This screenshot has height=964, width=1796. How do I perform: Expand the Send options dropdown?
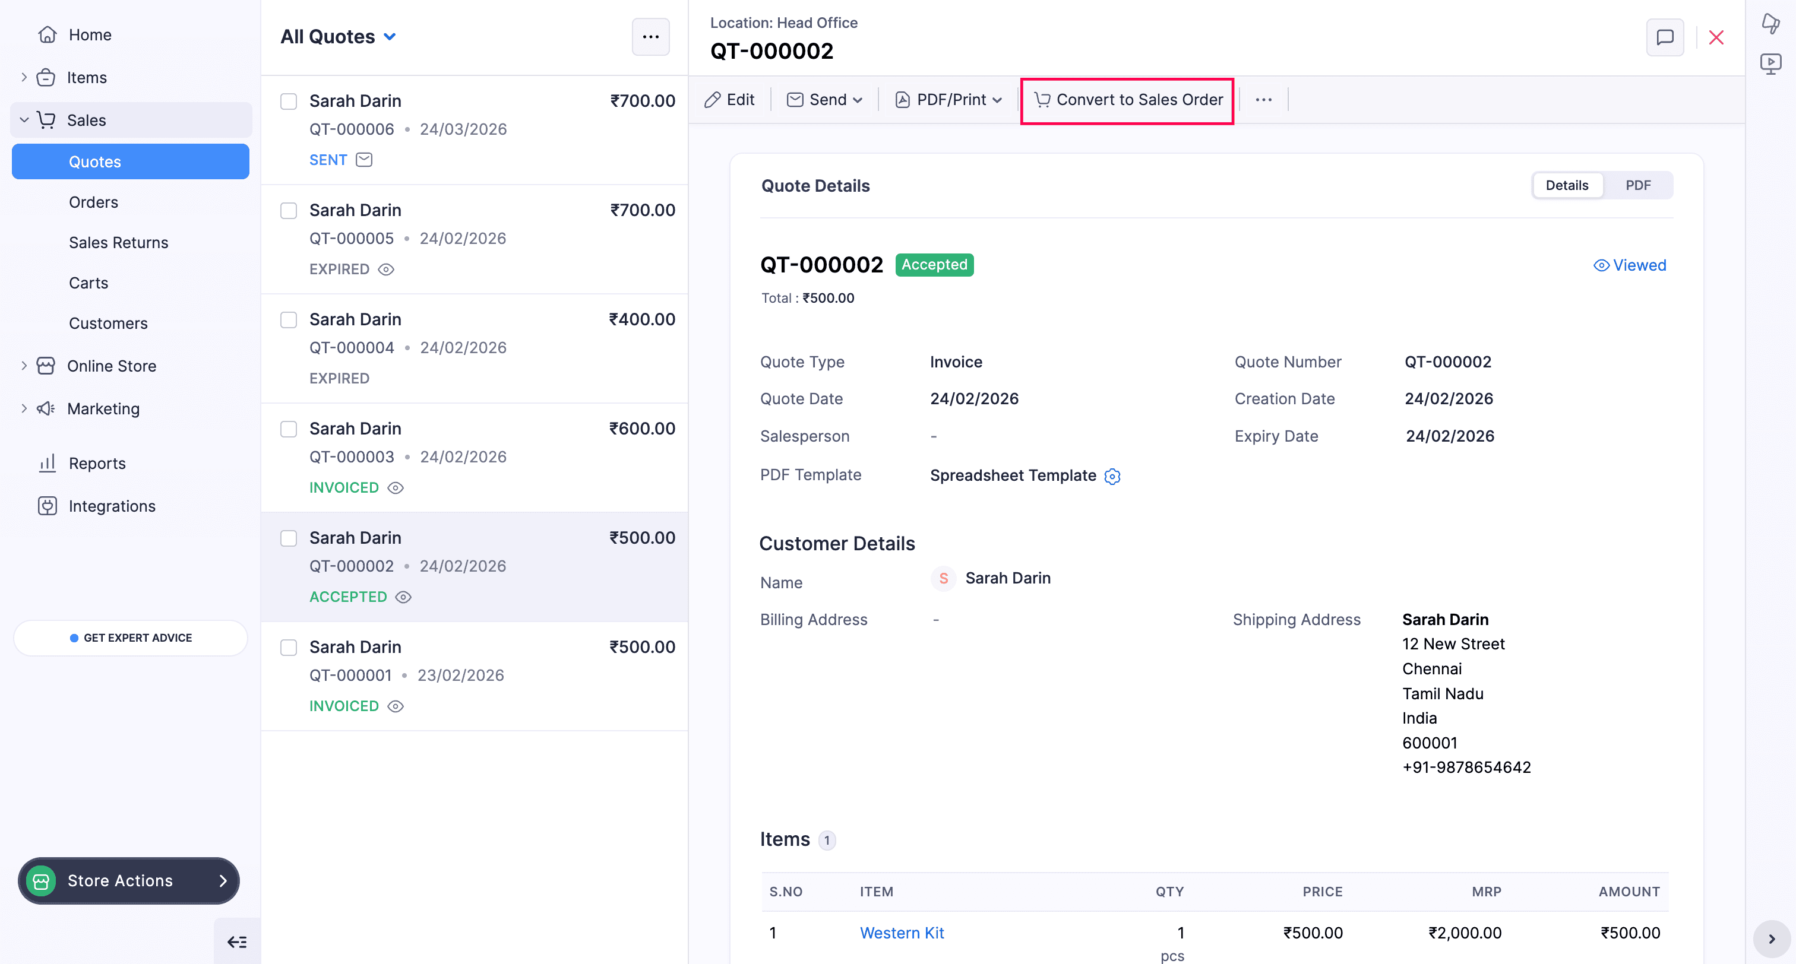point(858,99)
